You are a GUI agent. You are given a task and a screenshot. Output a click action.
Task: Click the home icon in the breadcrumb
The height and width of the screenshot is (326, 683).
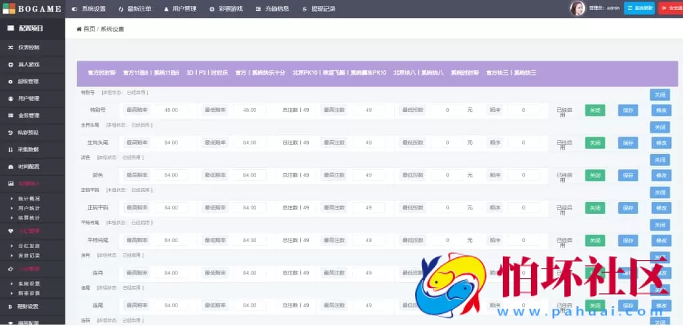79,29
